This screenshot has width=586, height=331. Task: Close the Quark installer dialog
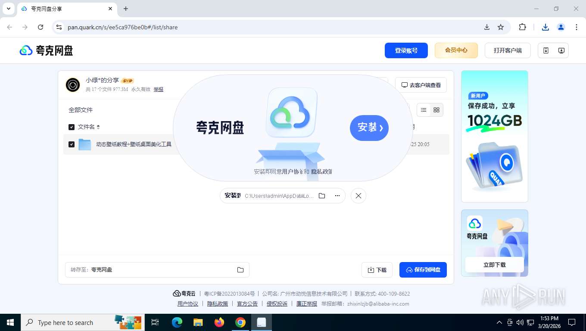[x=358, y=196]
